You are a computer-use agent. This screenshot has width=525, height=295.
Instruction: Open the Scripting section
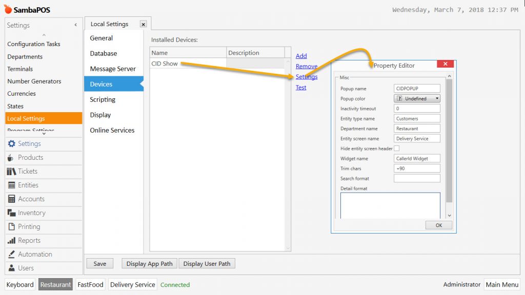pos(114,100)
